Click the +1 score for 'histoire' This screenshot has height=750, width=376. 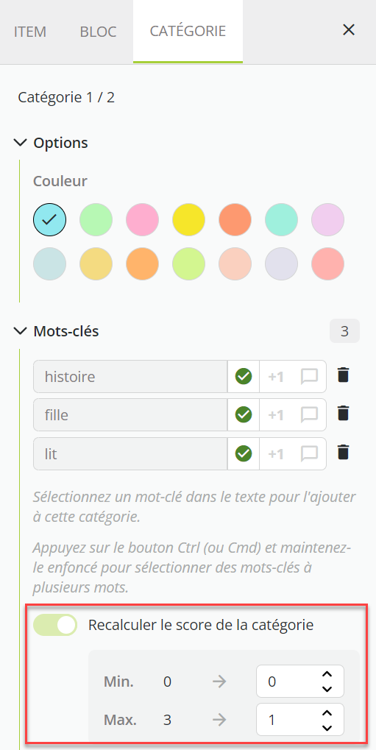click(x=275, y=376)
